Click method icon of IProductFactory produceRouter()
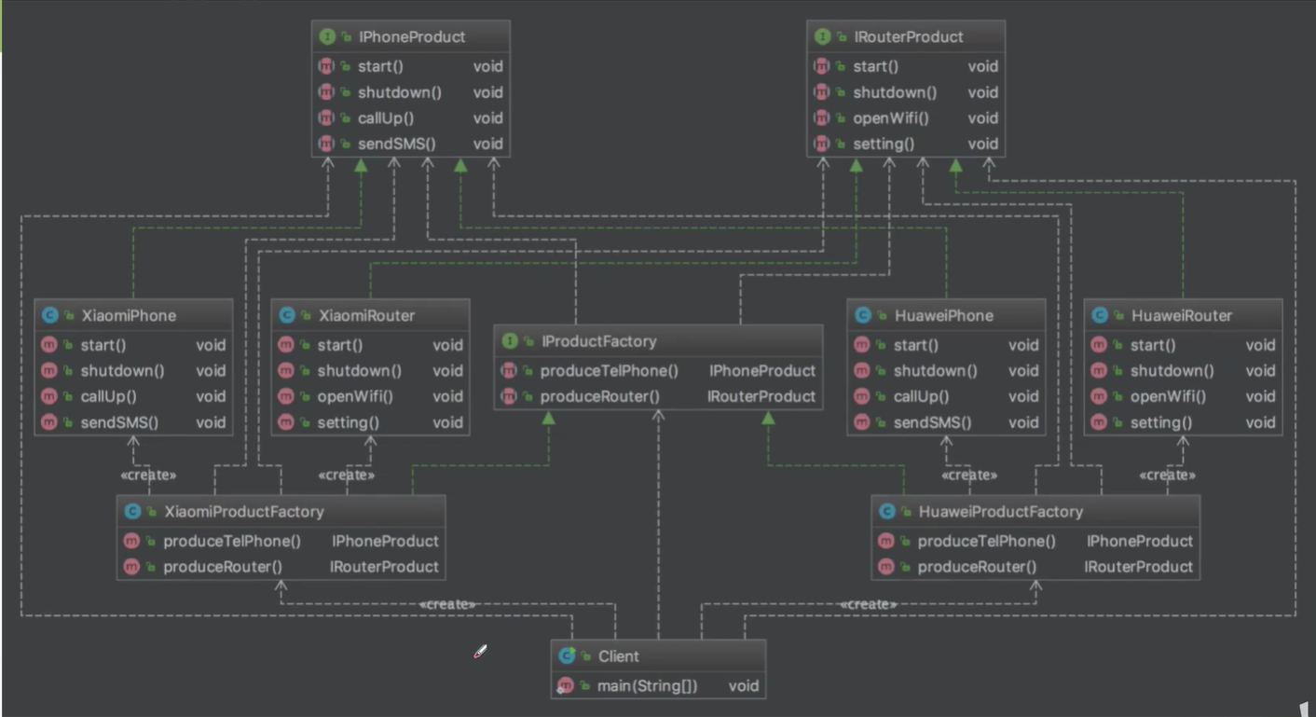 click(x=509, y=396)
